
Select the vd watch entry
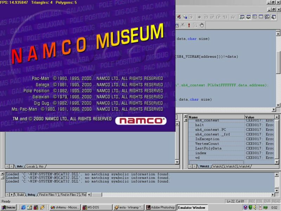[231, 158]
